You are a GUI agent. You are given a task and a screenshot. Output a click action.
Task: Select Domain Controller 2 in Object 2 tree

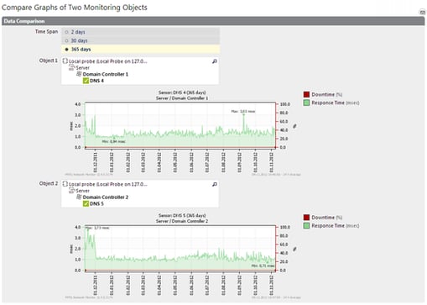[106, 197]
